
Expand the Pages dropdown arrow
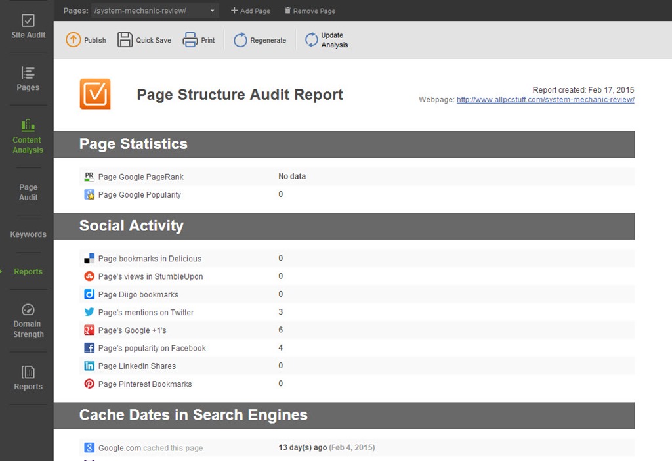pos(212,11)
